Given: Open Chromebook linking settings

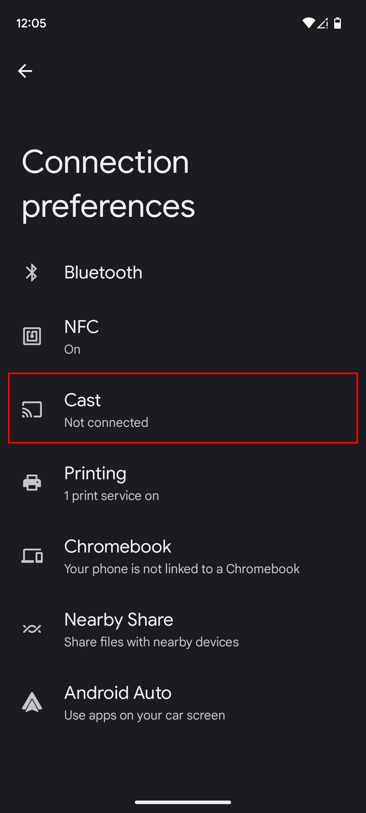Looking at the screenshot, I should pyautogui.click(x=118, y=547).
